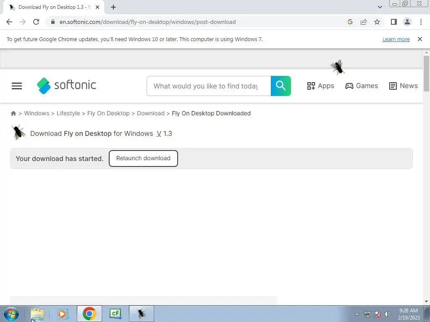
Task: Open the Windows Start menu
Action: pyautogui.click(x=11, y=314)
